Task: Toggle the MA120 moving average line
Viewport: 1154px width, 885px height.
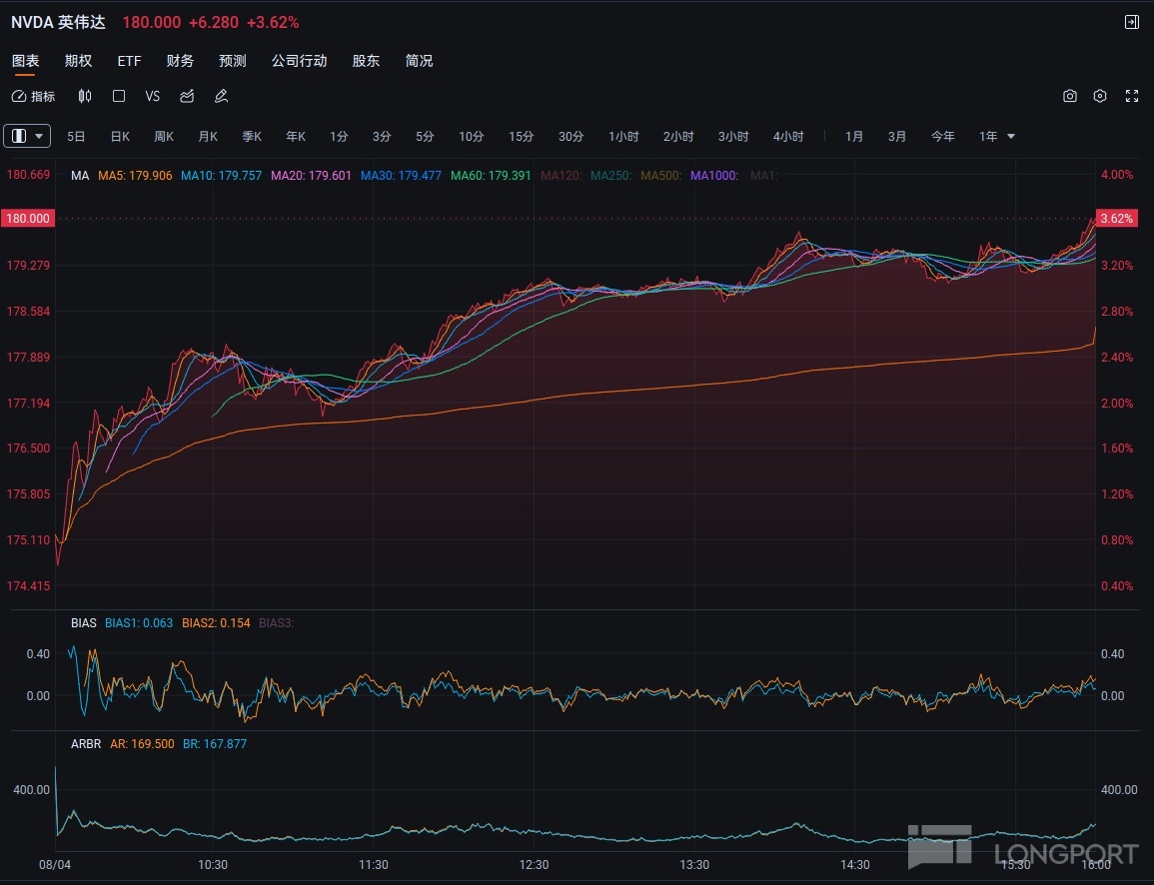Action: (560, 176)
